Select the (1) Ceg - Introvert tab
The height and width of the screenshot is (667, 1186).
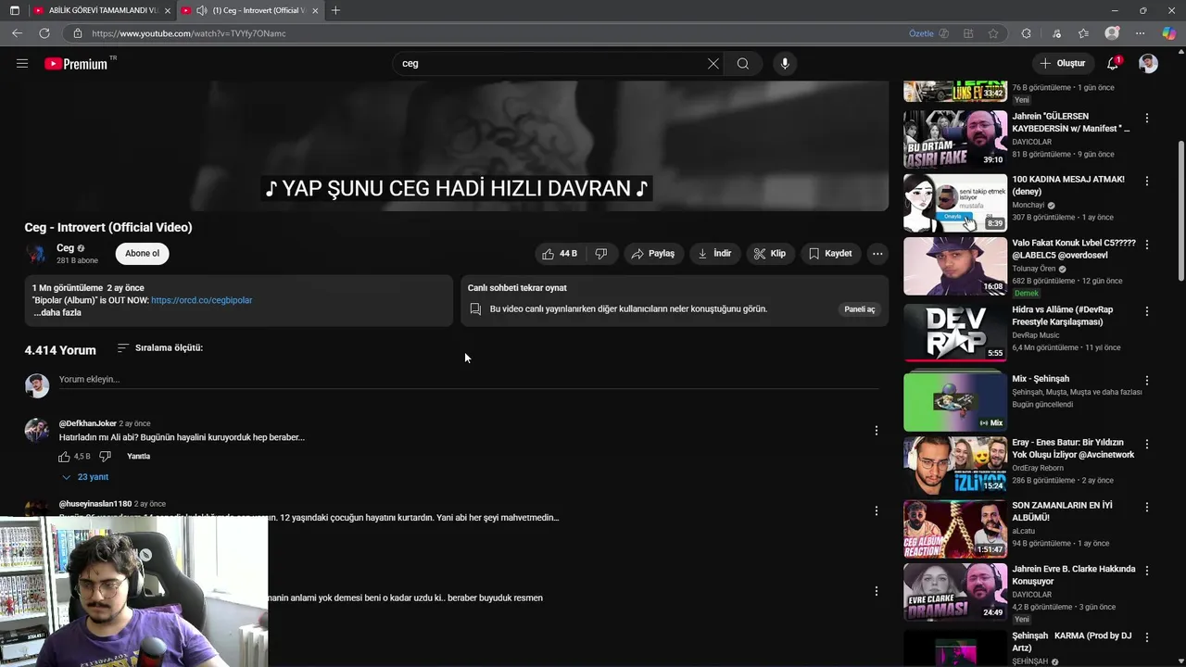[251, 10]
